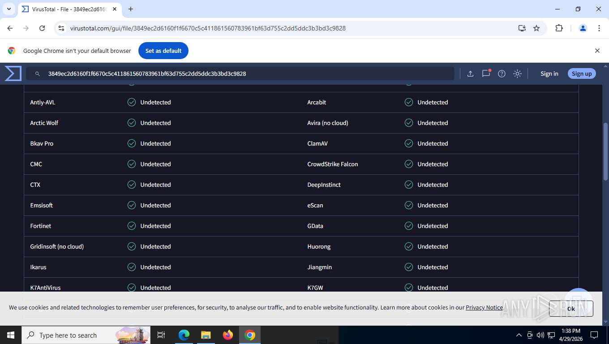Image resolution: width=609 pixels, height=344 pixels.
Task: Click the Sign up button
Action: (x=582, y=73)
